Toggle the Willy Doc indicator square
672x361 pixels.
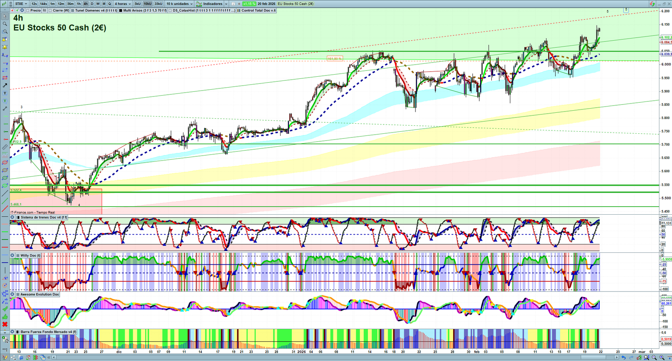coord(18,255)
